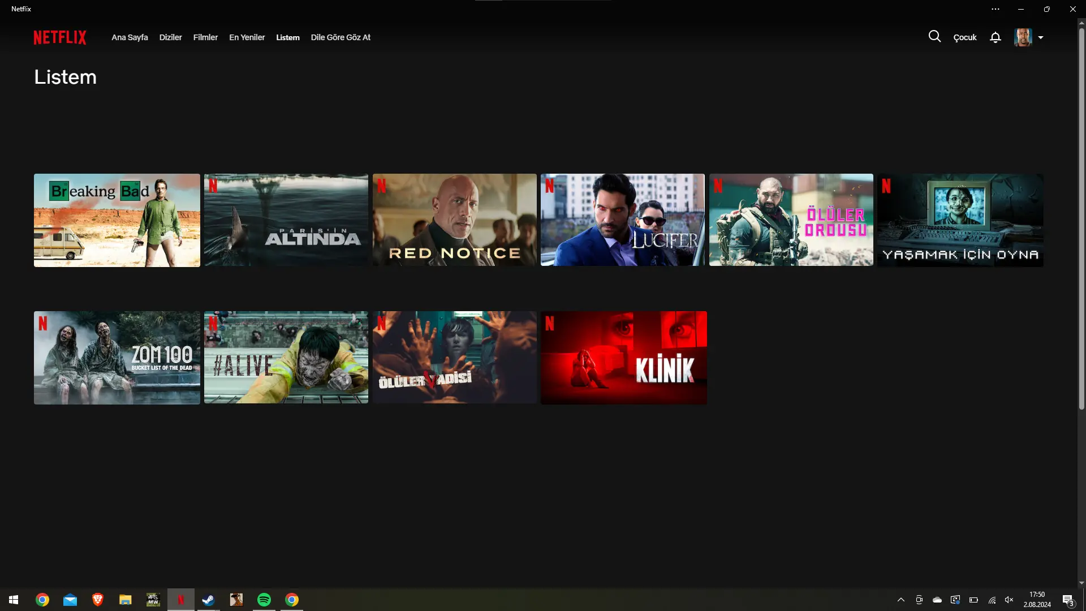The height and width of the screenshot is (611, 1086).
Task: Go to Ana Sayfa
Action: pos(130,37)
